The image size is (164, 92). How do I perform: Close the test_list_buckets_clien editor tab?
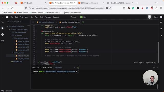point(79,22)
